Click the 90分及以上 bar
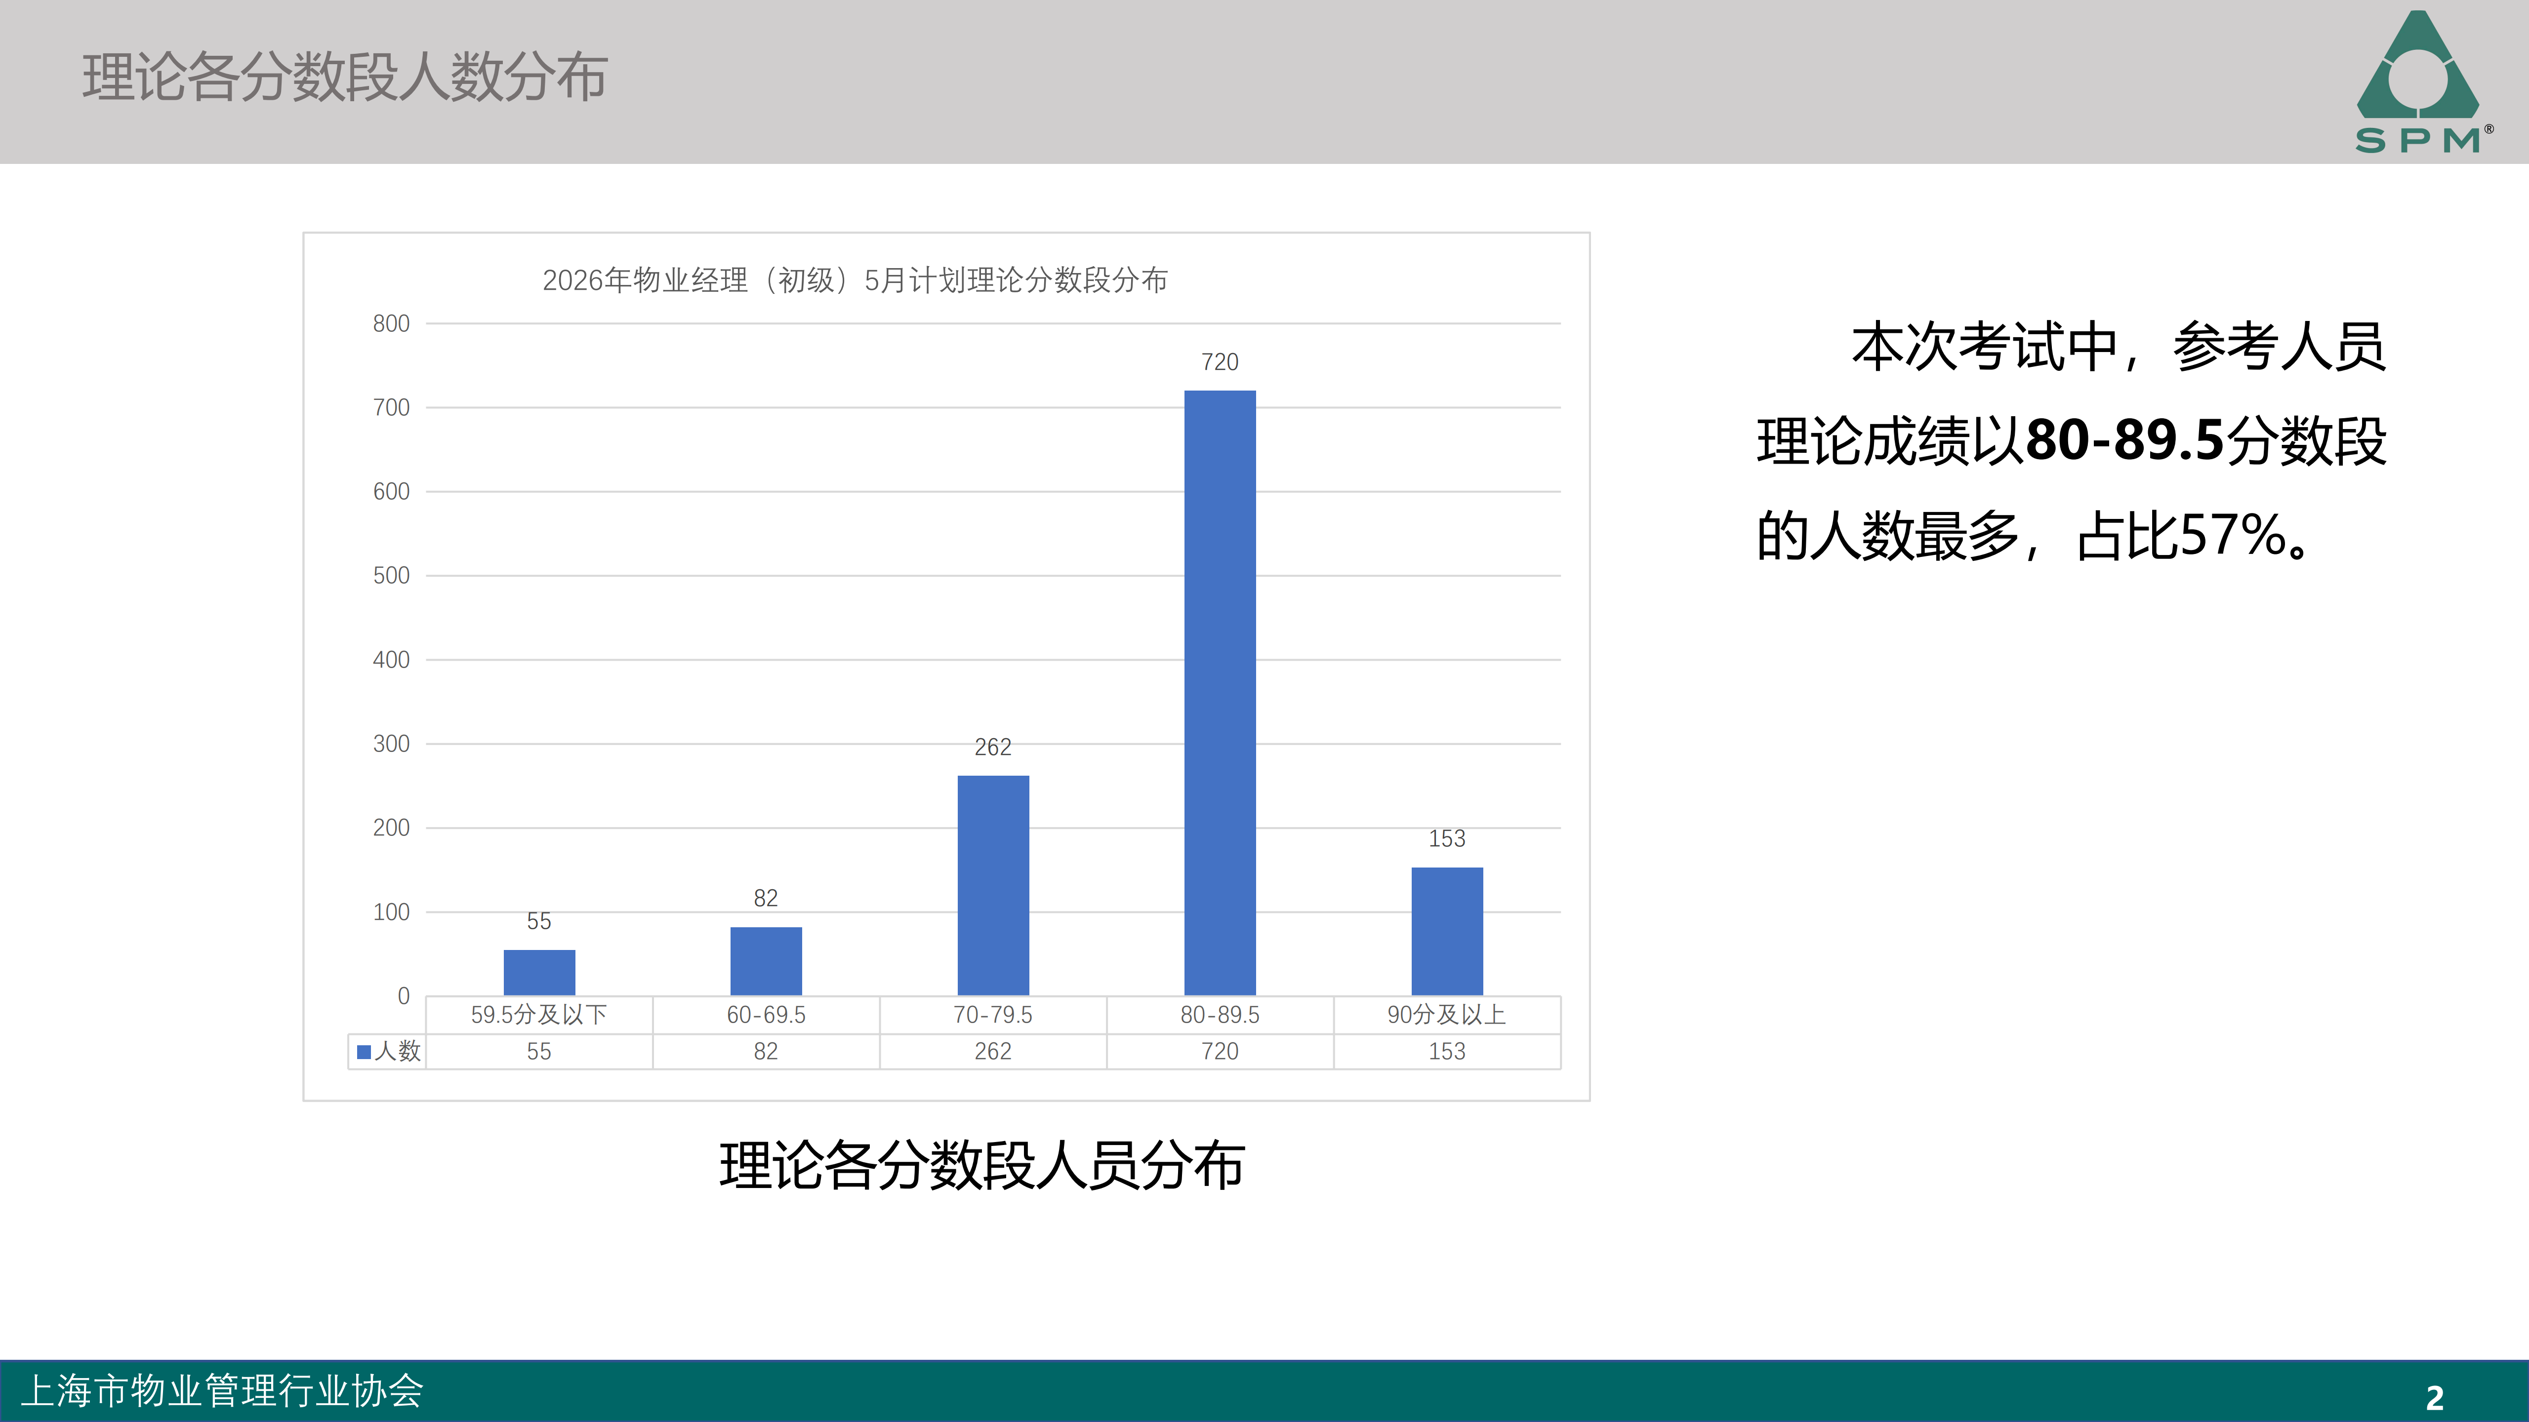2529x1422 pixels. coord(1447,931)
